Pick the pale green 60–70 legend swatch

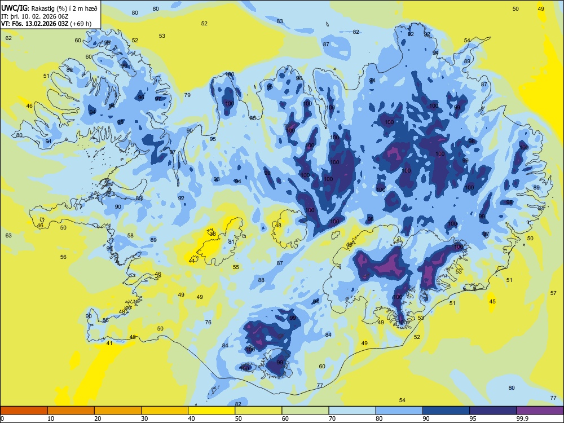click(x=305, y=411)
